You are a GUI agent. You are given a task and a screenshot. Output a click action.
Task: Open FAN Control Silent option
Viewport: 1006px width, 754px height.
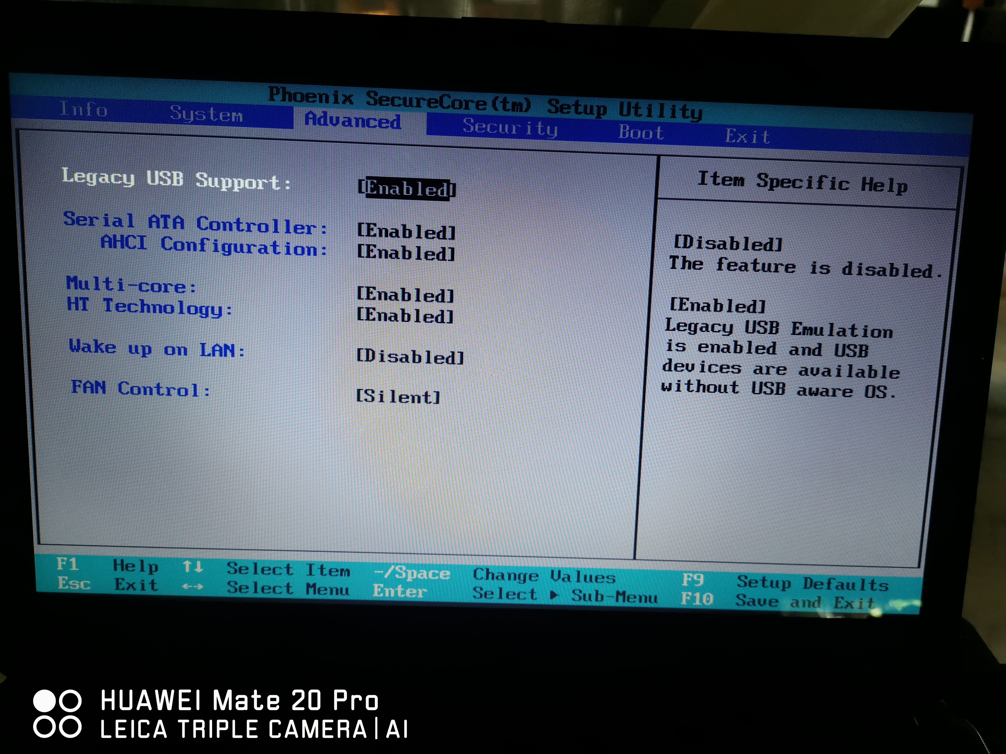398,397
